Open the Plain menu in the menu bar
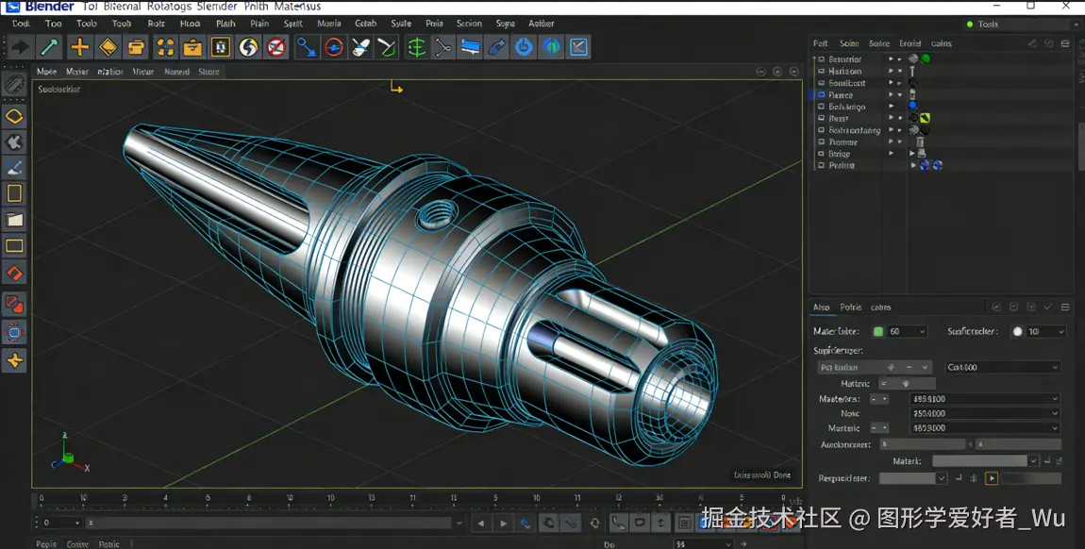Viewport: 1085px width, 549px height. click(x=259, y=24)
